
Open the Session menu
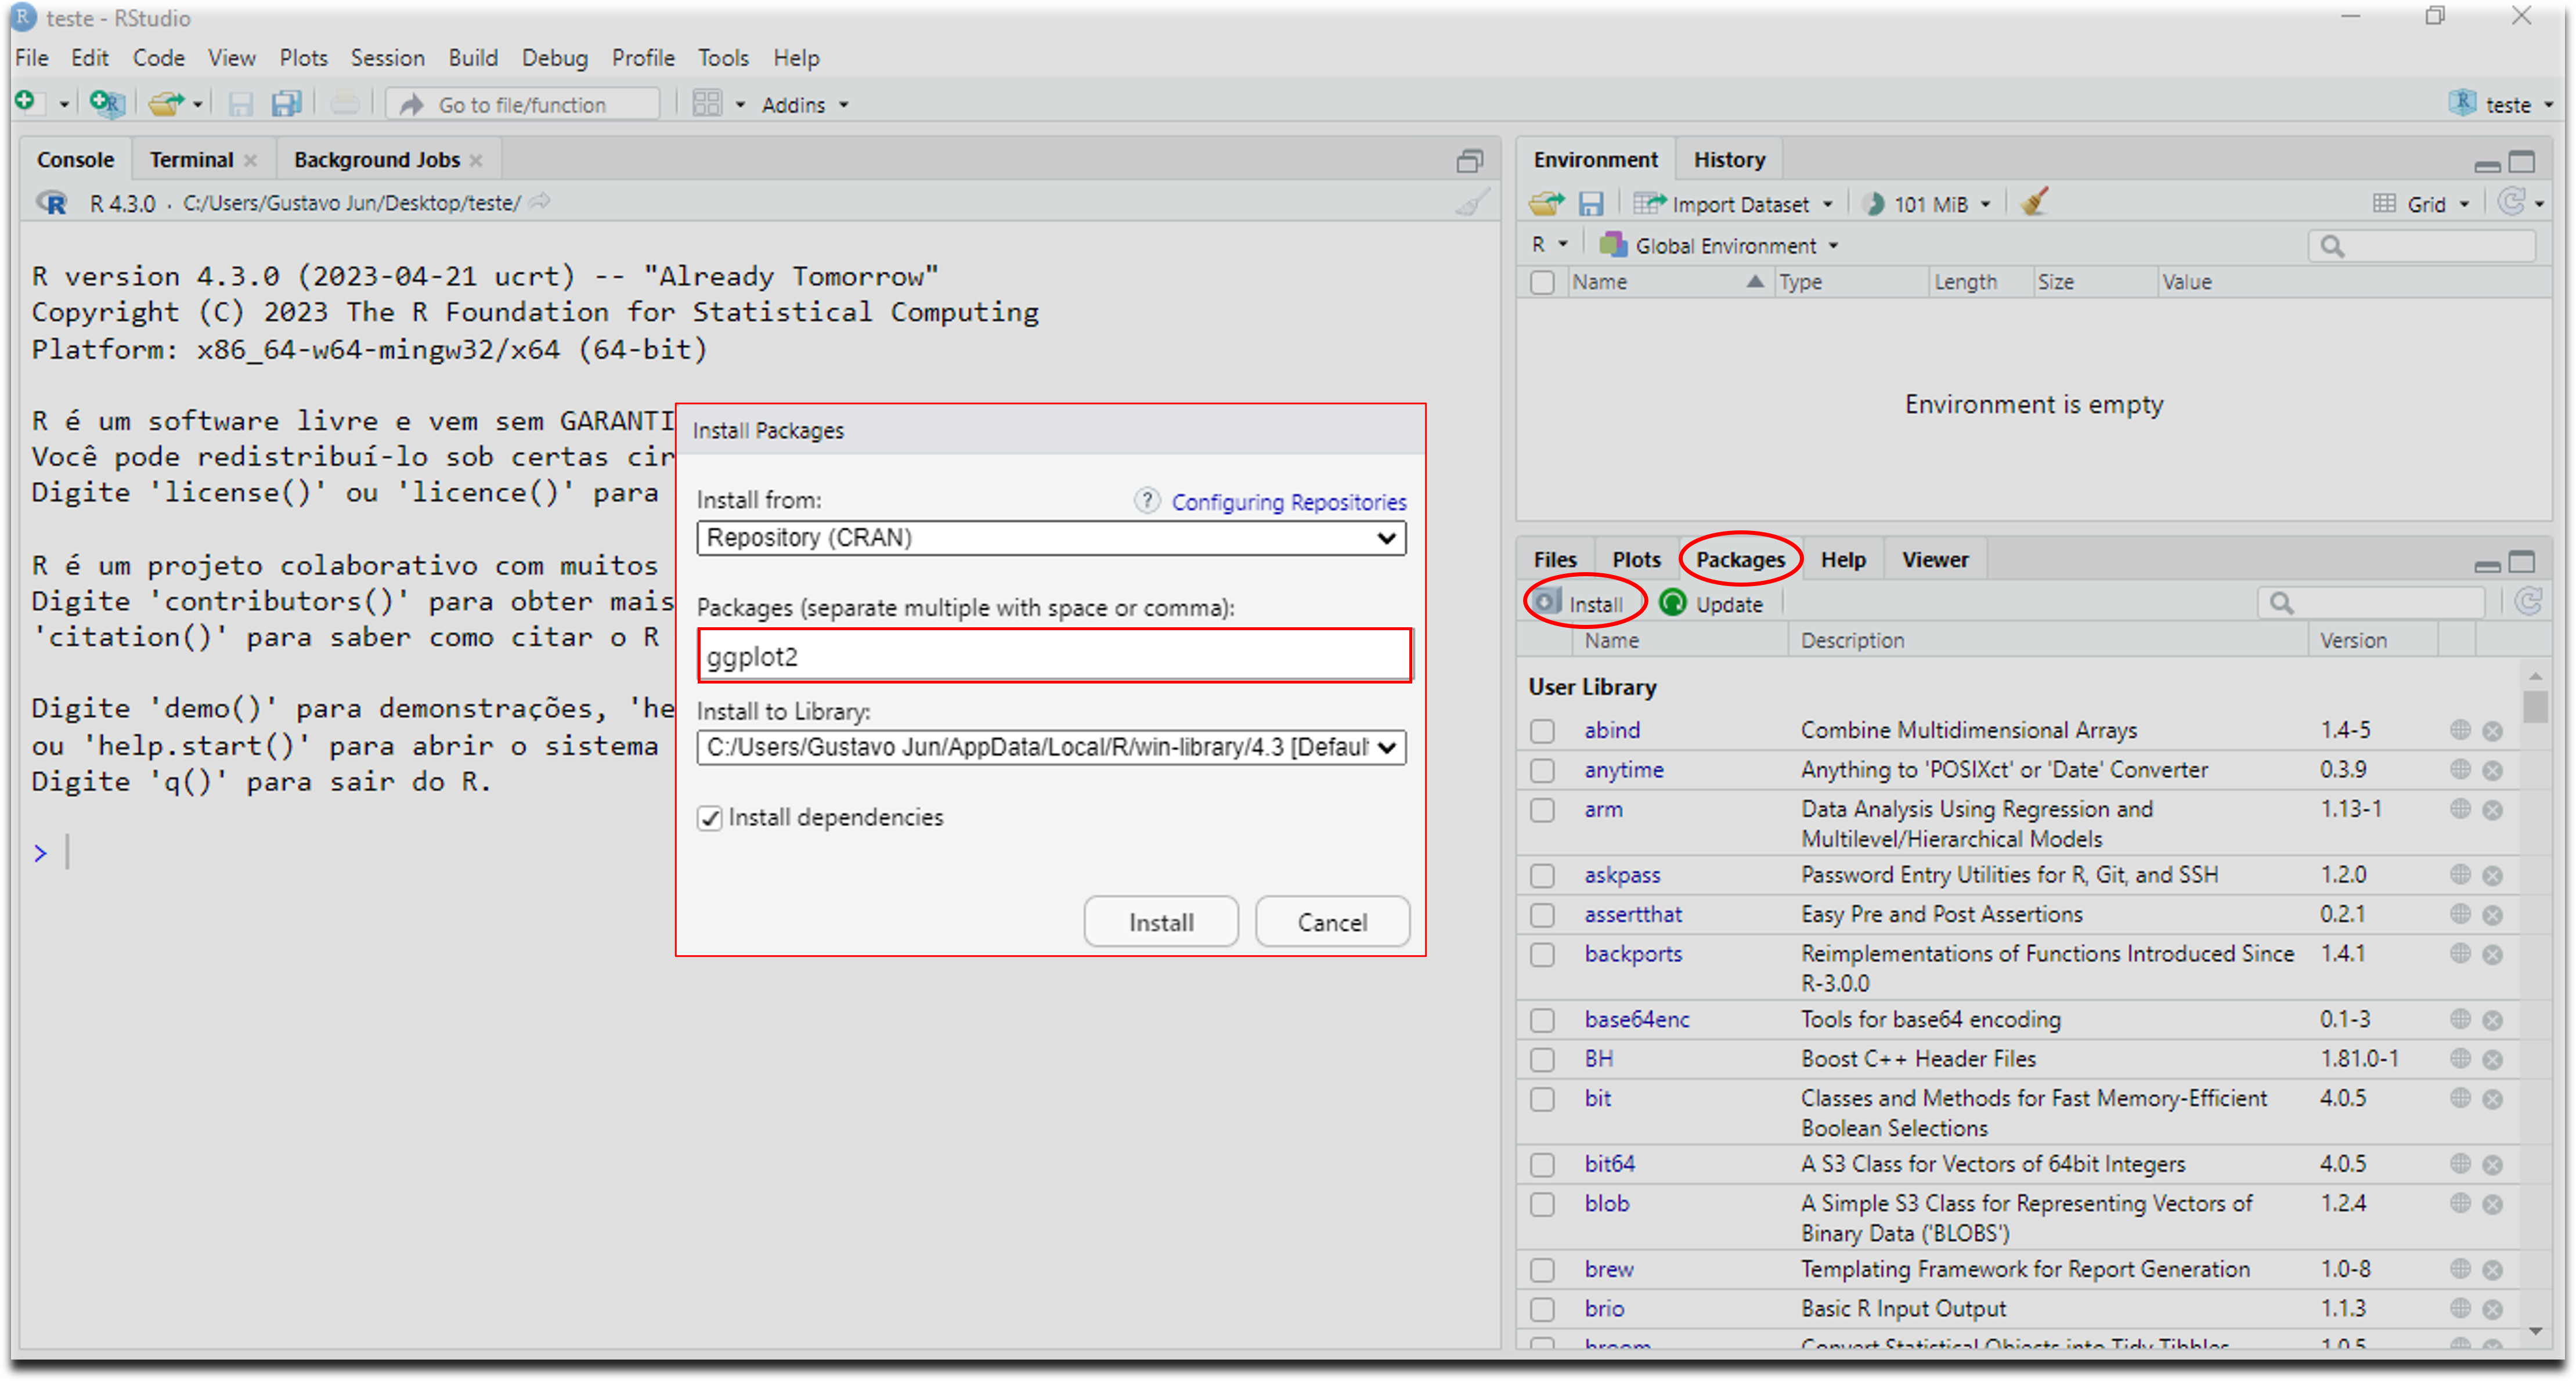[x=387, y=58]
